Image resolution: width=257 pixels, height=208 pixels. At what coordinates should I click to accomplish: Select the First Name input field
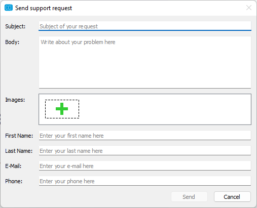[x=145, y=135]
